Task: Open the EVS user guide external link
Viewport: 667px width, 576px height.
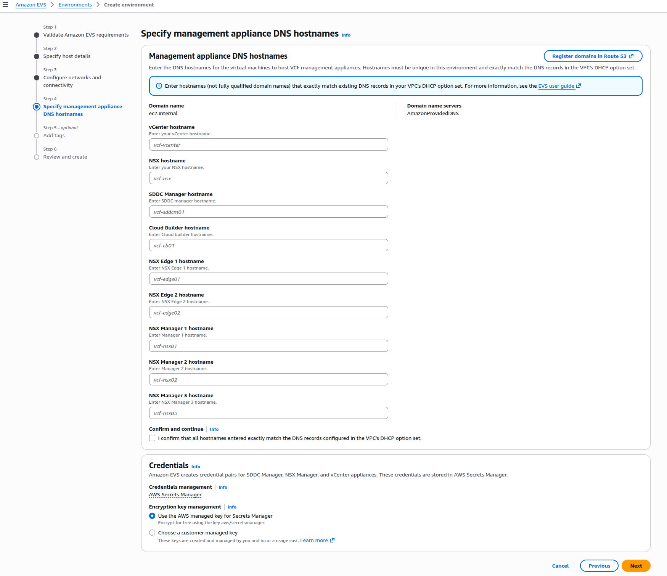Action: coord(556,86)
